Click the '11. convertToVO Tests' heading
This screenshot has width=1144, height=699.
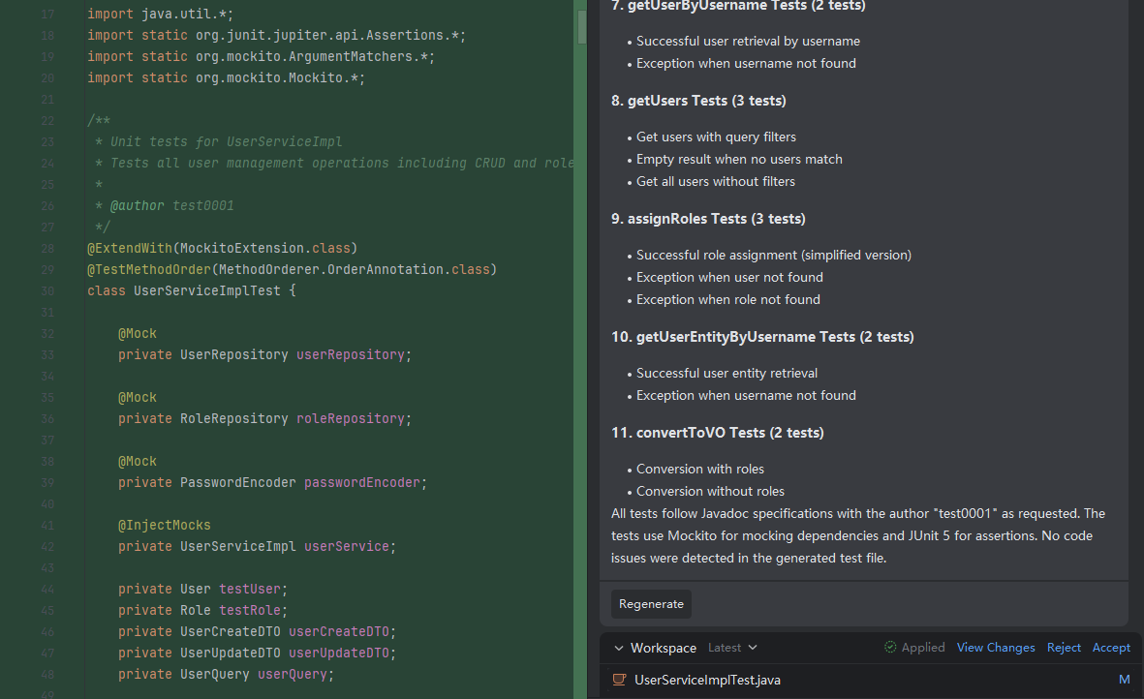(718, 433)
